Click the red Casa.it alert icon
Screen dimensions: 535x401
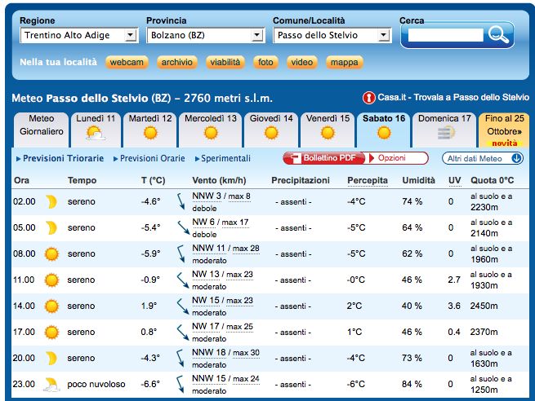point(368,98)
